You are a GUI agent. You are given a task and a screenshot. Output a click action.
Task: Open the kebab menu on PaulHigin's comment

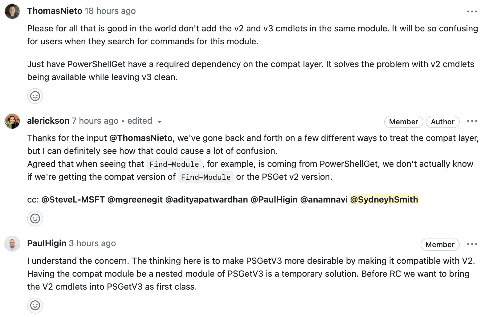click(472, 244)
